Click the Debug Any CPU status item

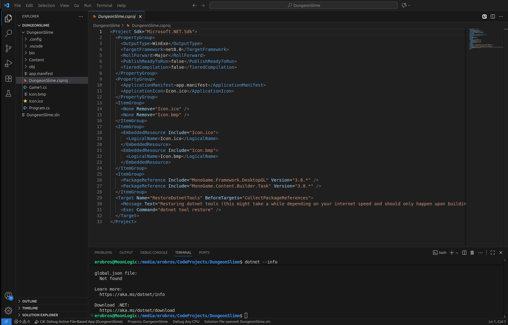coord(186,322)
